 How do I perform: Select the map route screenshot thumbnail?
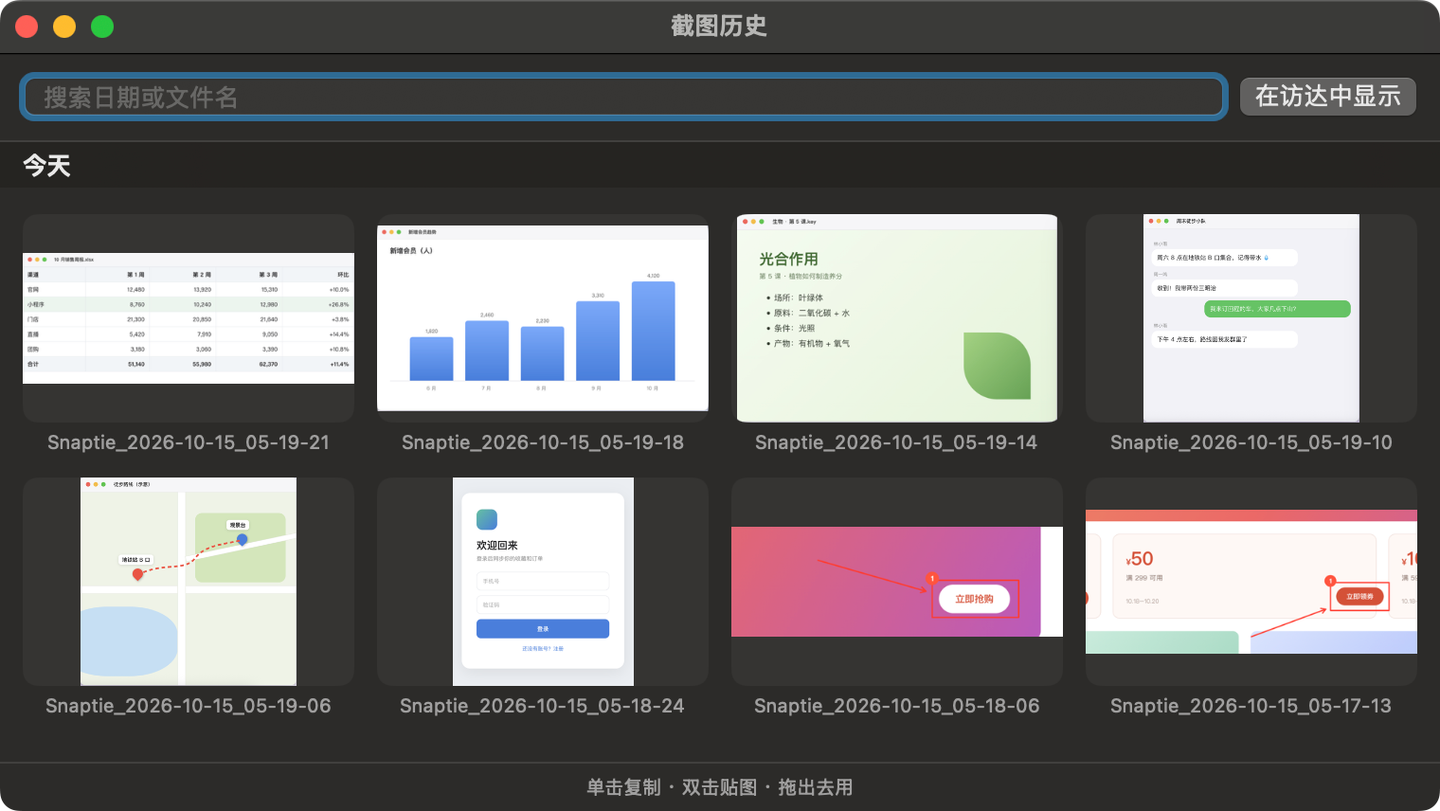[x=189, y=582]
